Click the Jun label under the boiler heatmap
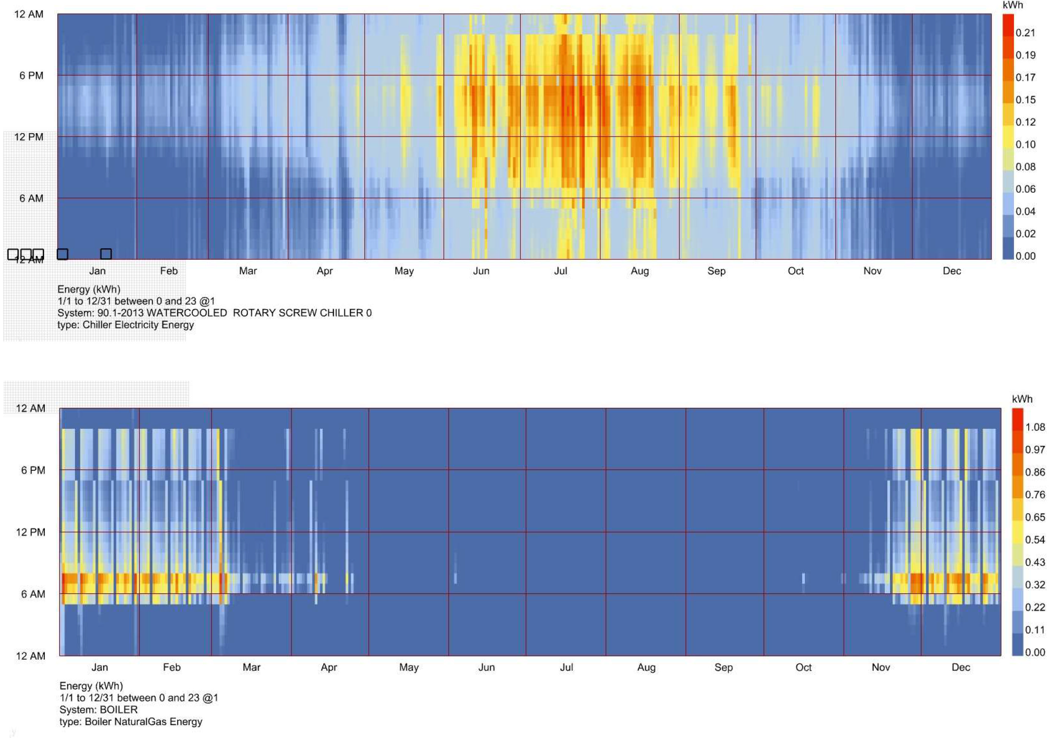1058x738 pixels. click(486, 668)
